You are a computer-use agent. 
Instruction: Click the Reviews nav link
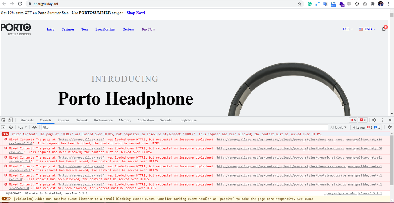point(128,29)
